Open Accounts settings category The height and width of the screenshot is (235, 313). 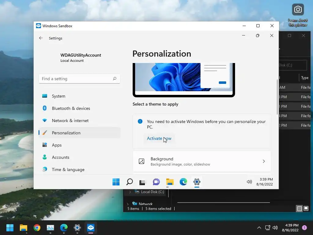(79, 157)
